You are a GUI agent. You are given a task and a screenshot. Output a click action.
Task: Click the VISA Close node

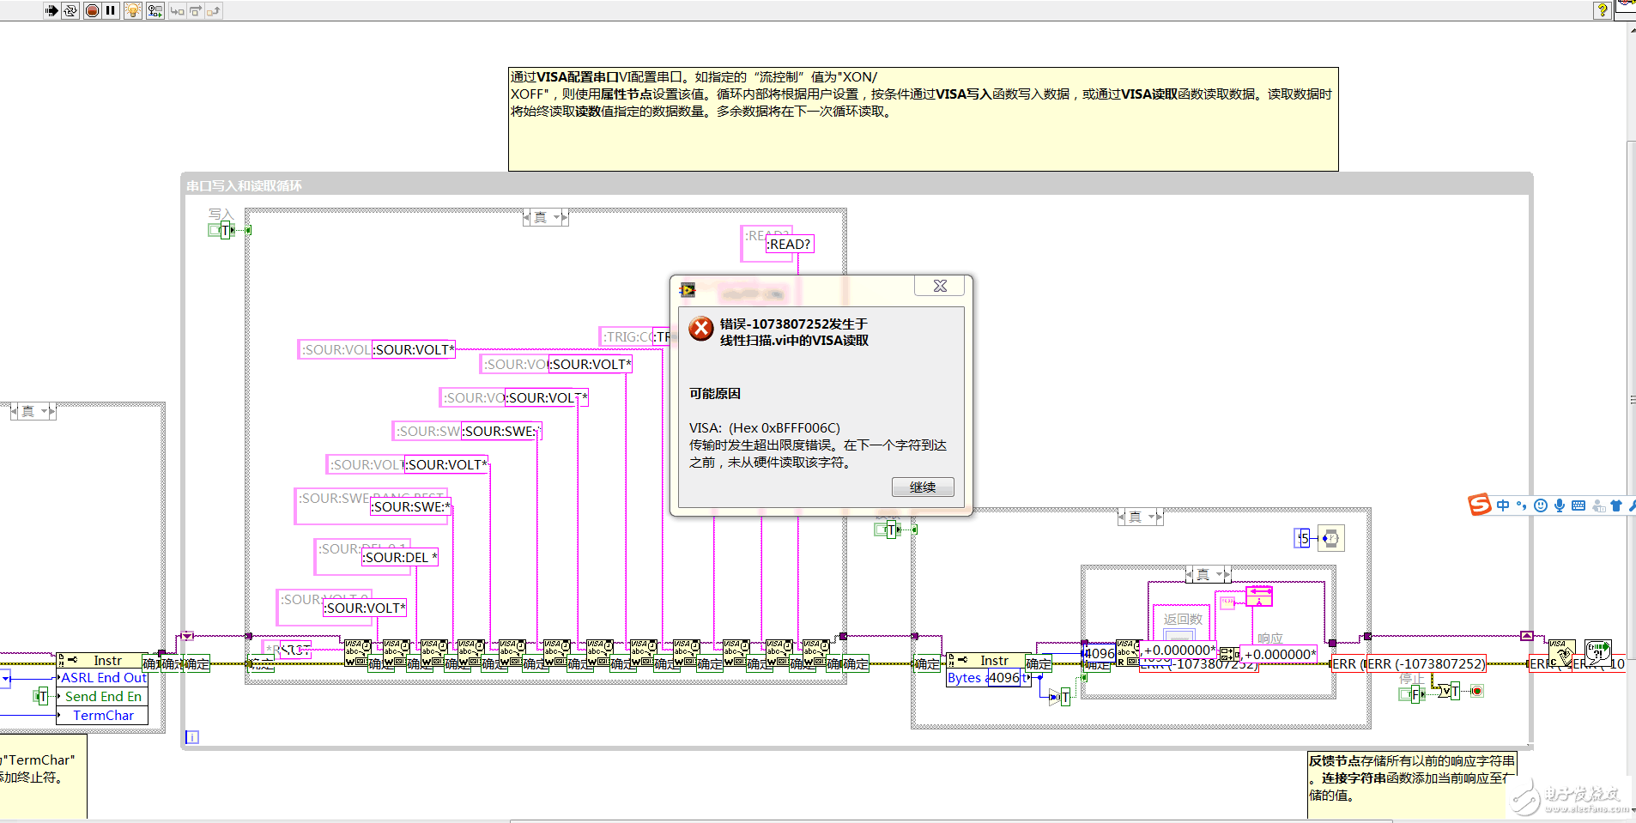(x=1561, y=653)
